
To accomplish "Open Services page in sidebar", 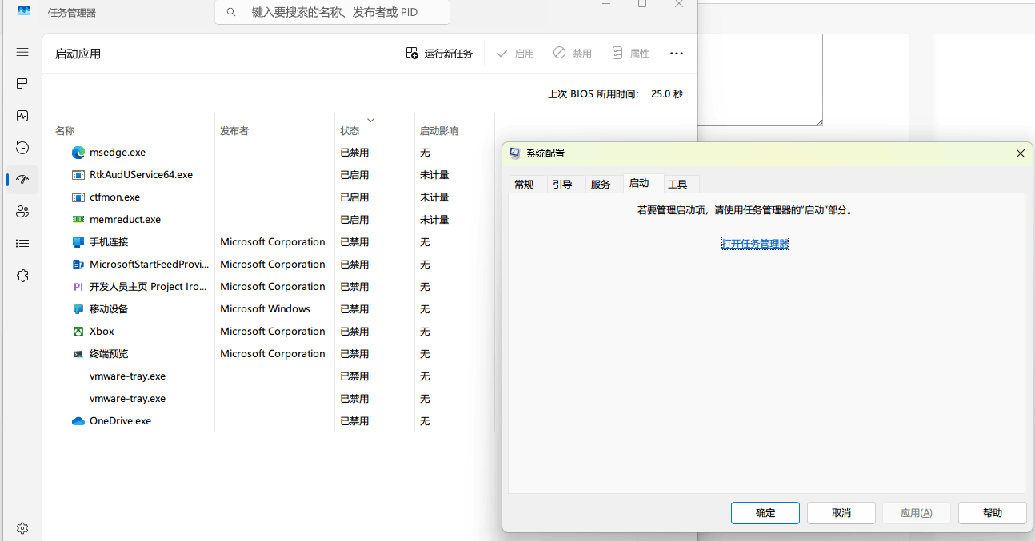I will point(22,276).
